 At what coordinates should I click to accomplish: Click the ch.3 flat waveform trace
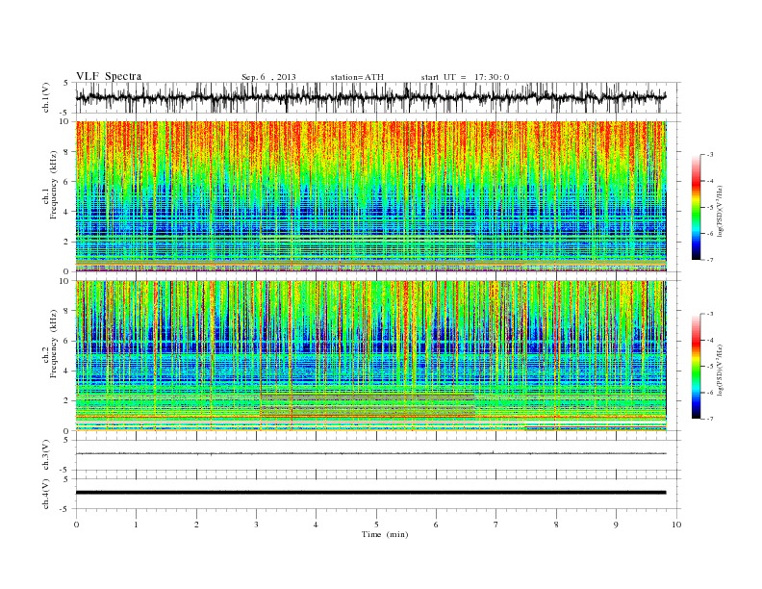[370, 453]
